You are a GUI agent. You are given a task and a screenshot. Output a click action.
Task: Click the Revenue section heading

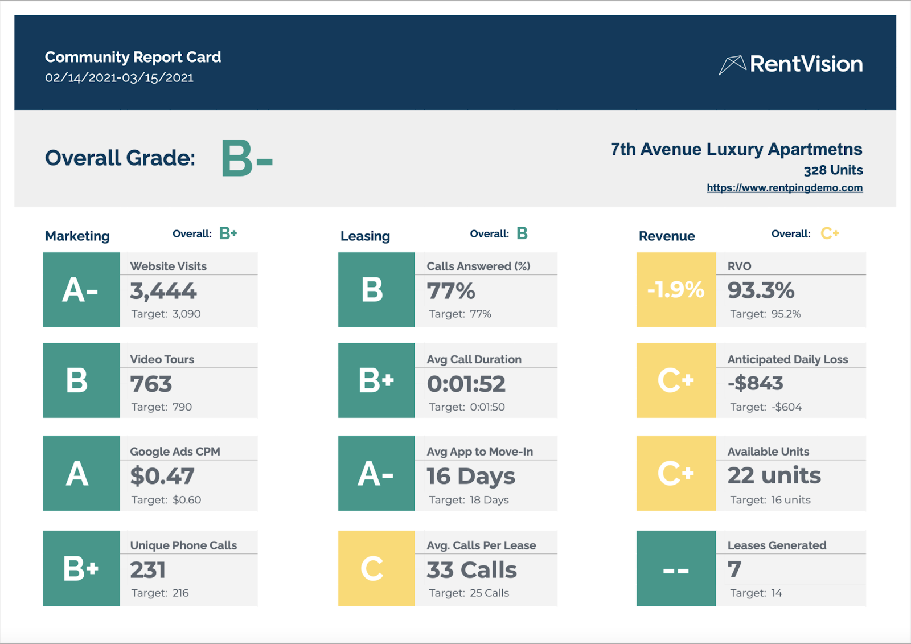click(667, 236)
